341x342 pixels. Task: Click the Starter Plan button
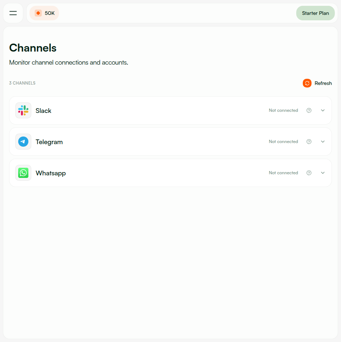pyautogui.click(x=315, y=13)
